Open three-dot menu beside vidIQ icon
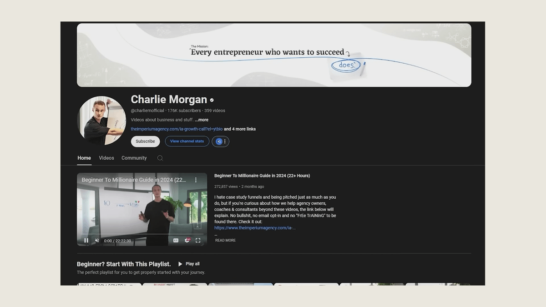The width and height of the screenshot is (546, 307). [225, 141]
